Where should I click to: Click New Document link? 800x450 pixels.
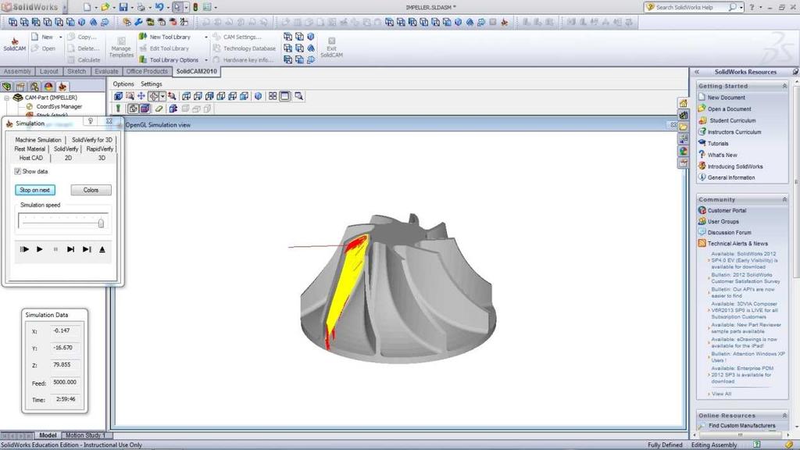click(726, 98)
